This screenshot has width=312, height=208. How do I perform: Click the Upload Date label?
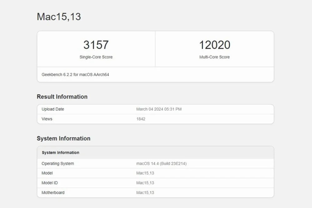[53, 109]
